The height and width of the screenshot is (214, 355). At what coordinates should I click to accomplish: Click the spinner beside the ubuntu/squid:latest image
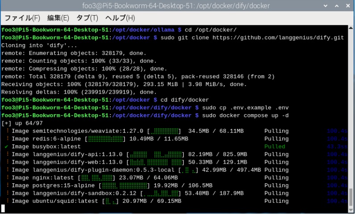point(7,201)
